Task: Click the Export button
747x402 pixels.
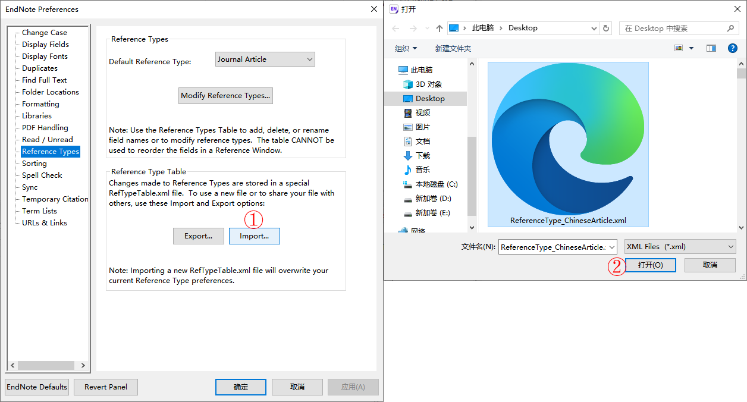Action: (199, 236)
